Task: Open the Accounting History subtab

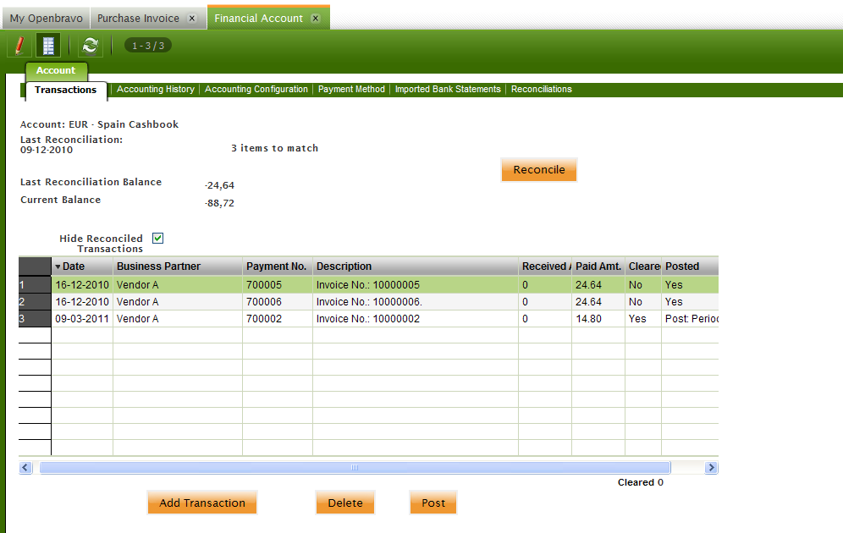Action: (156, 89)
